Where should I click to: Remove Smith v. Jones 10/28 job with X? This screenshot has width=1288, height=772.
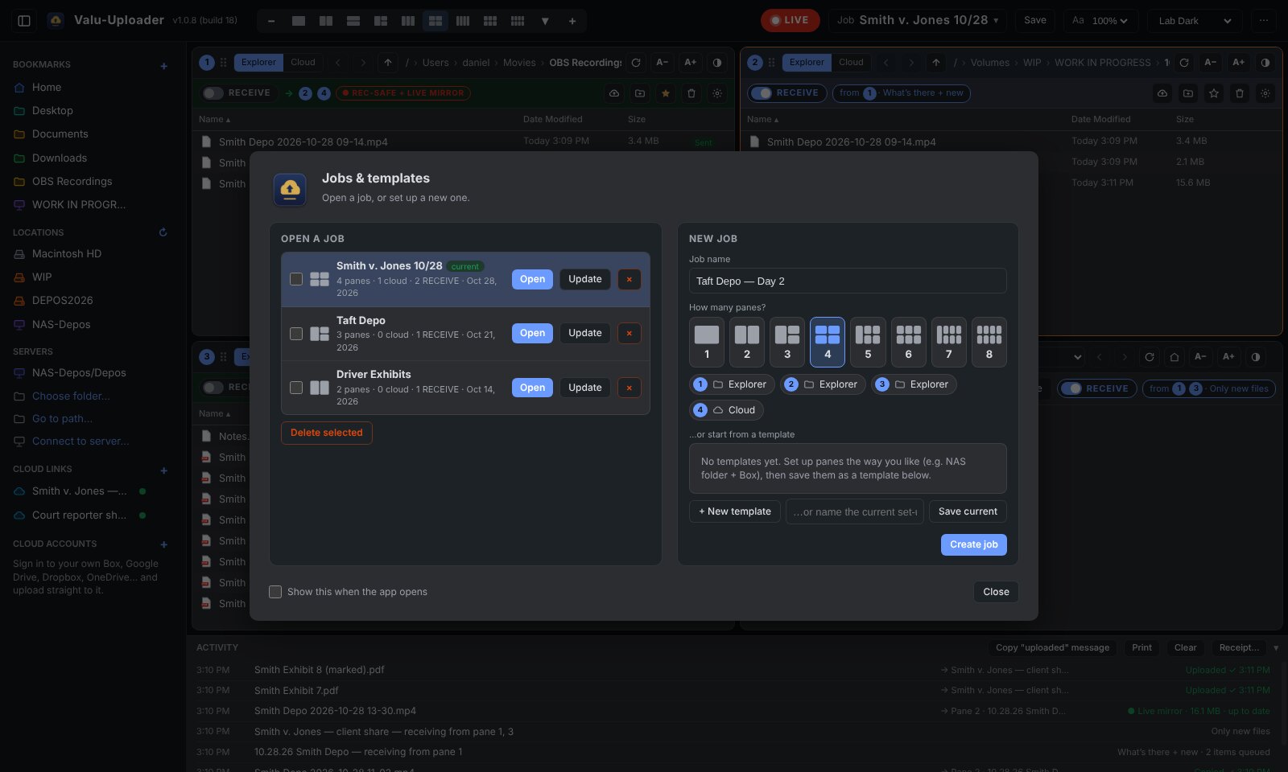coord(630,279)
